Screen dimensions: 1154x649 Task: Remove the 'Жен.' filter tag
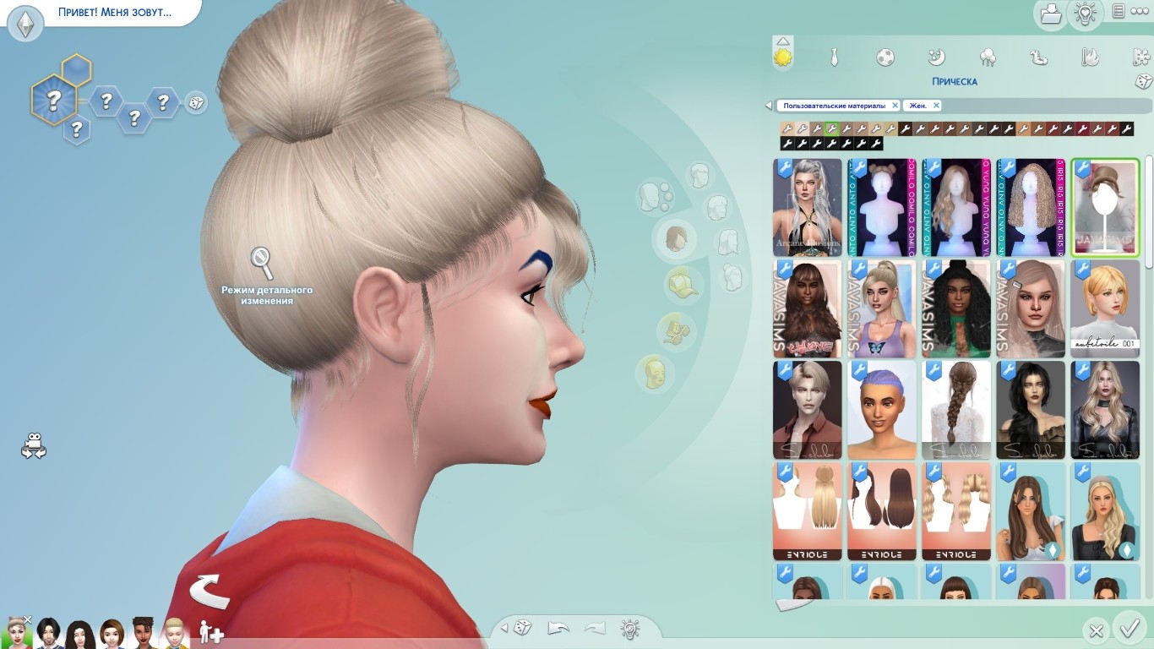click(x=936, y=106)
